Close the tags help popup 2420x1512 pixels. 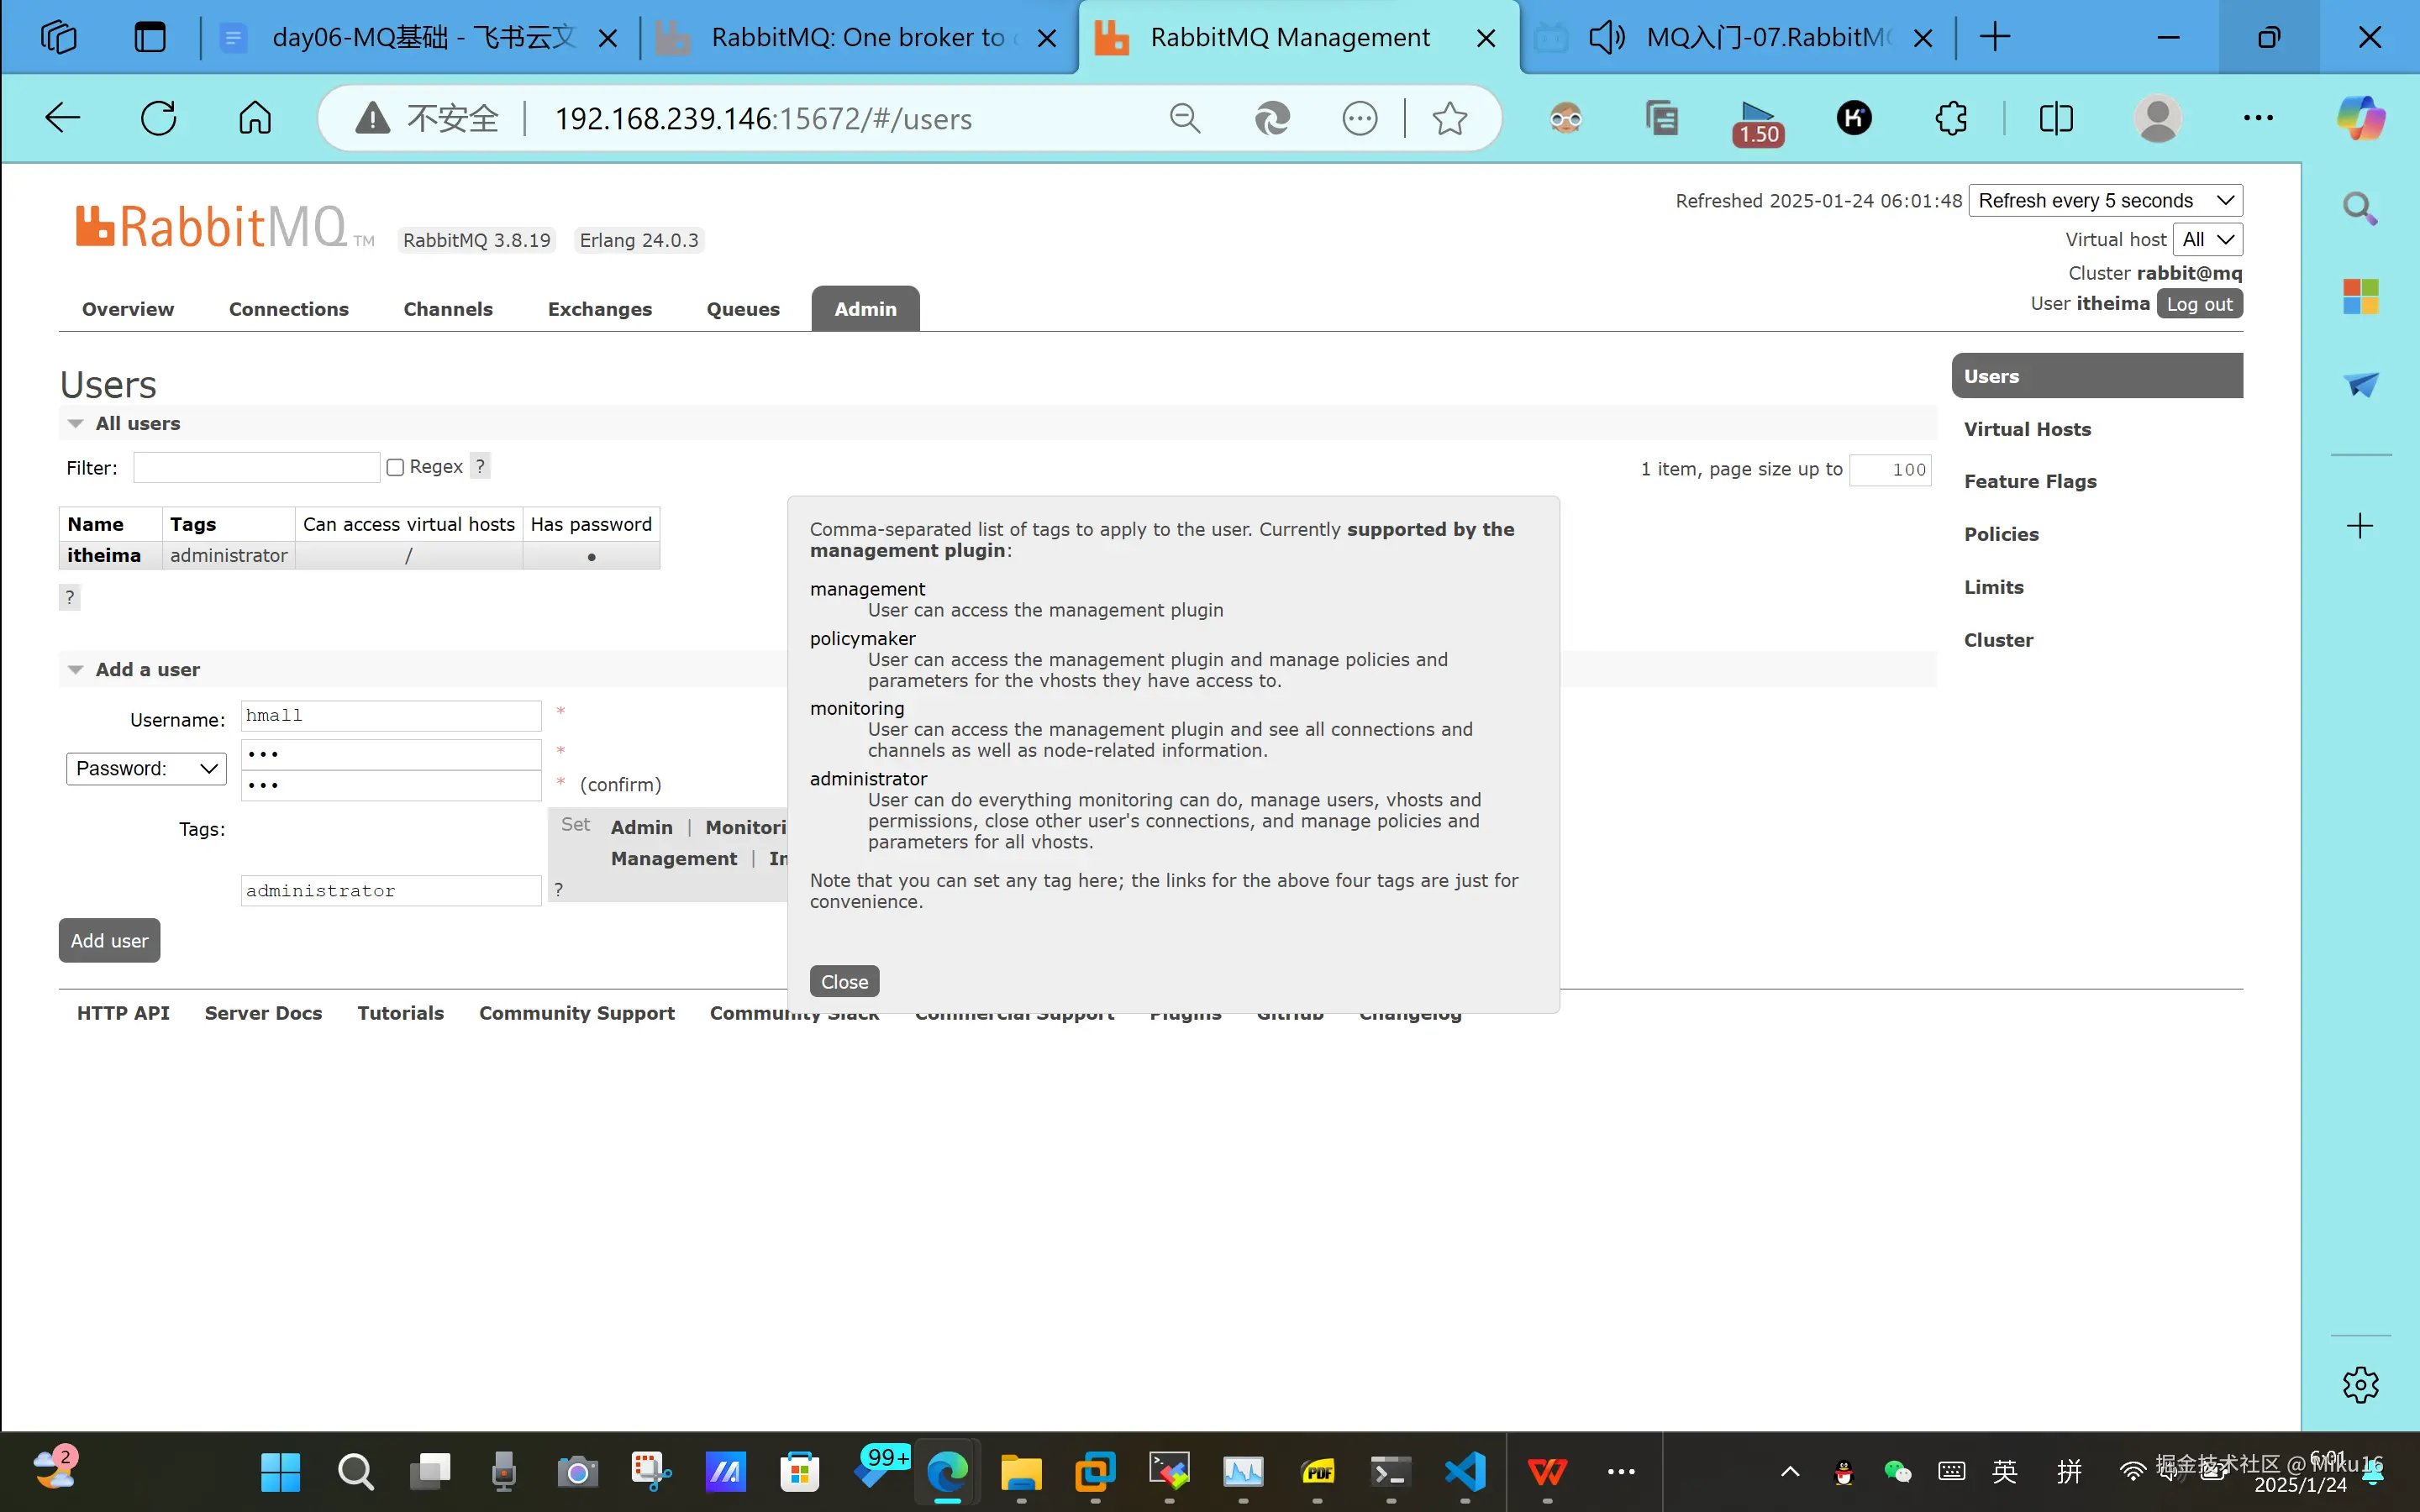pyautogui.click(x=844, y=981)
